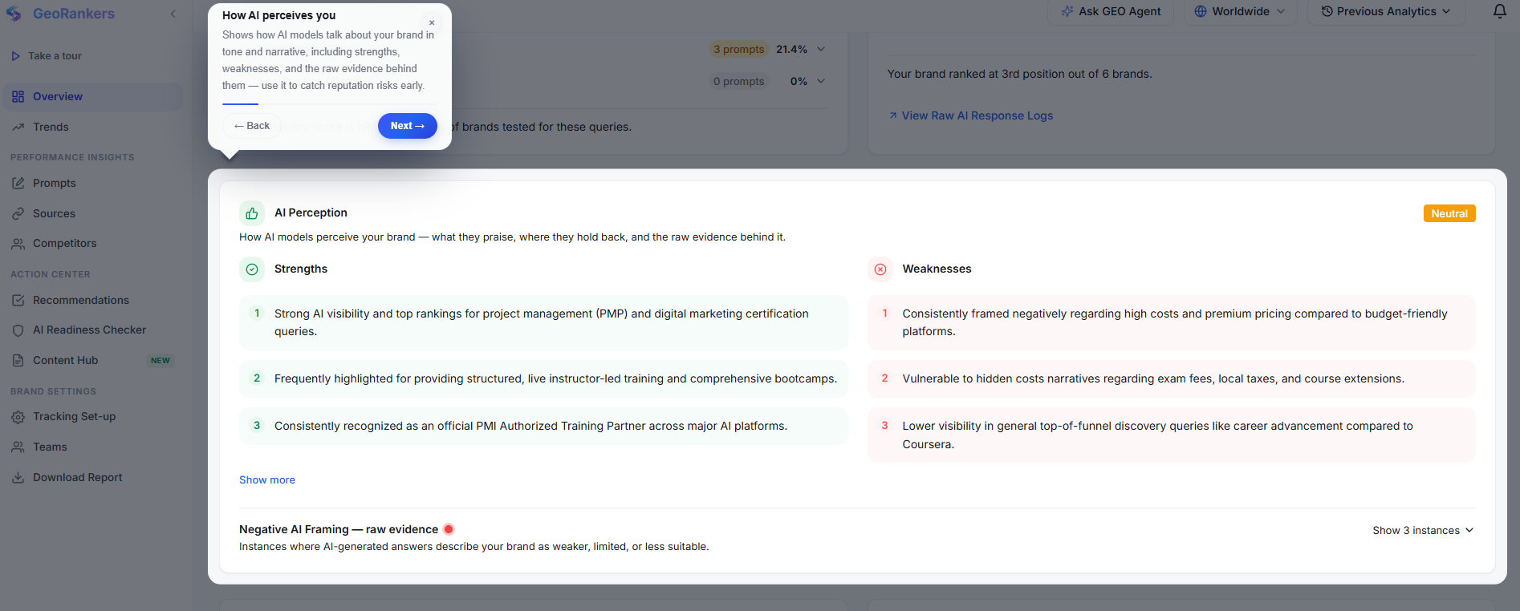Screen dimensions: 1520x611
Task: Open the Content Hub label
Action: 65,360
